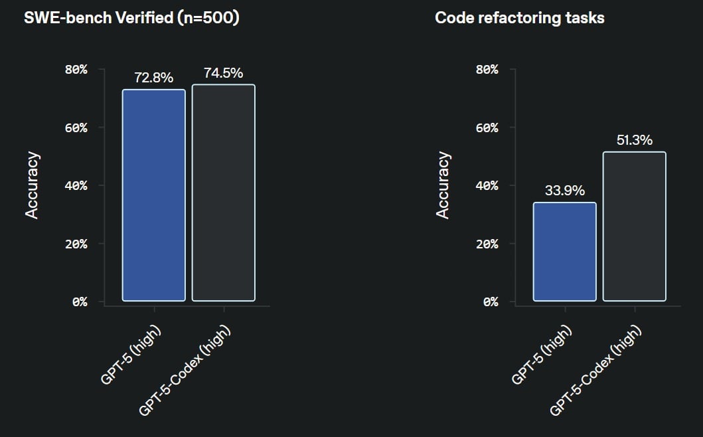Click the 51.3% value label
This screenshot has width=703, height=437.
(635, 140)
